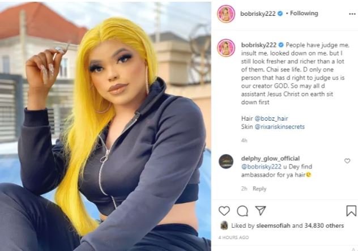
Task: Open delphy_glow_official's avatar icon
Action: pos(226,161)
